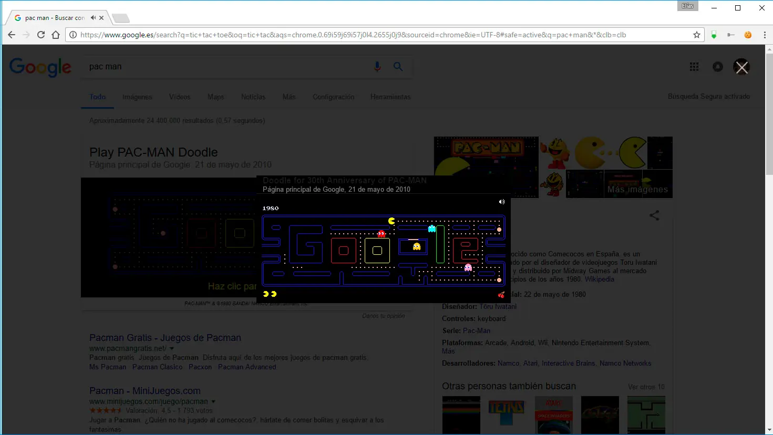Screen dimensions: 773x435
Task: Open the Pacxon sitelink
Action: (200, 367)
